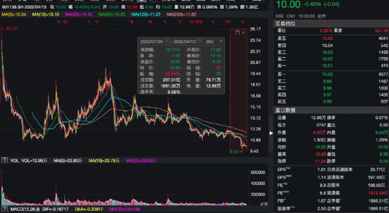Click the 成交额 207.01亿 value in popup

click(172, 80)
